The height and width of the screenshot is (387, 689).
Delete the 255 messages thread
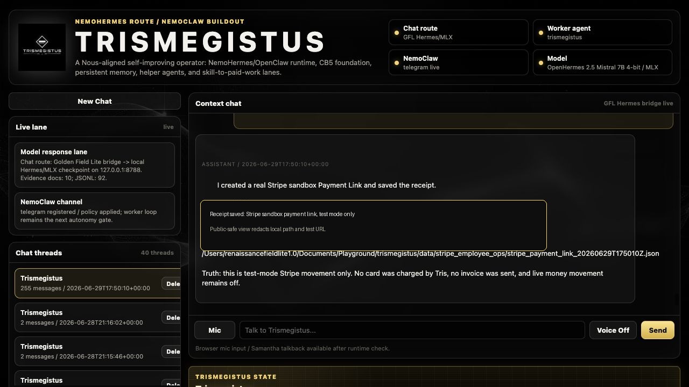[172, 284]
